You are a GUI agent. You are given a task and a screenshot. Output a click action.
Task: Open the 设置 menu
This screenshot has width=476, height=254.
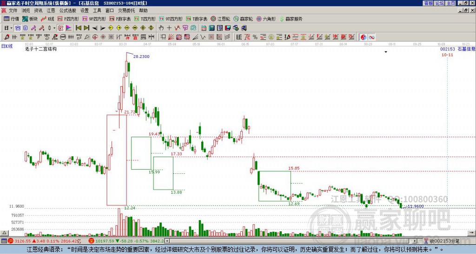(85, 11)
